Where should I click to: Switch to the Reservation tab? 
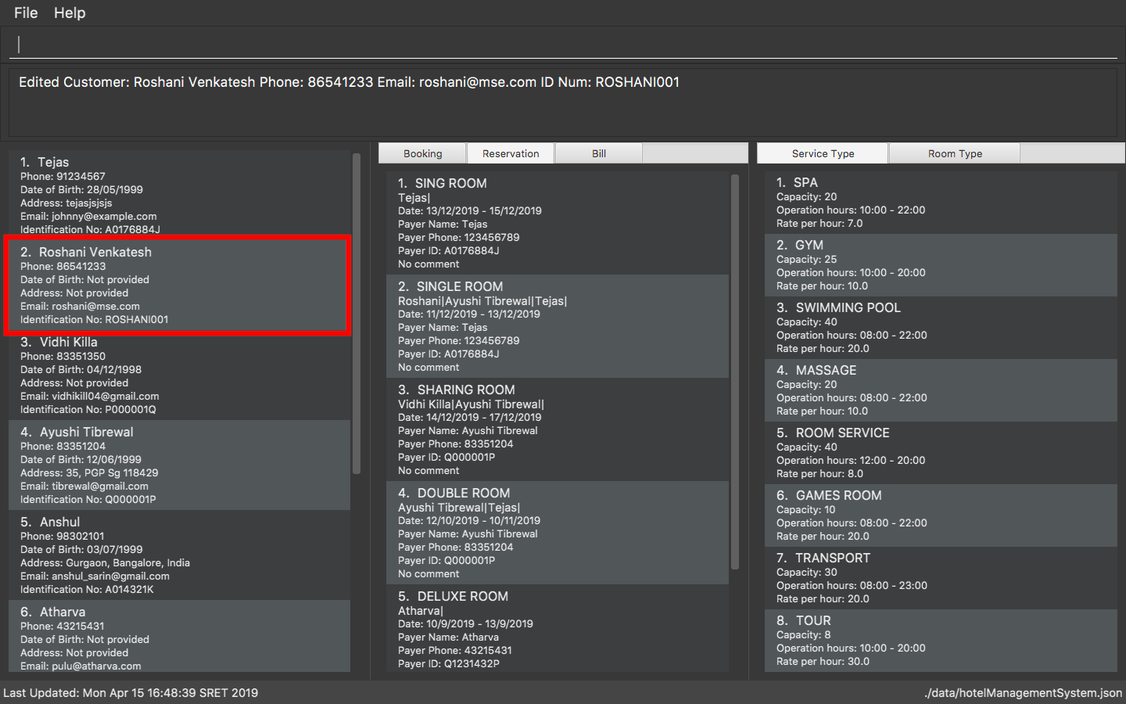[x=511, y=153]
